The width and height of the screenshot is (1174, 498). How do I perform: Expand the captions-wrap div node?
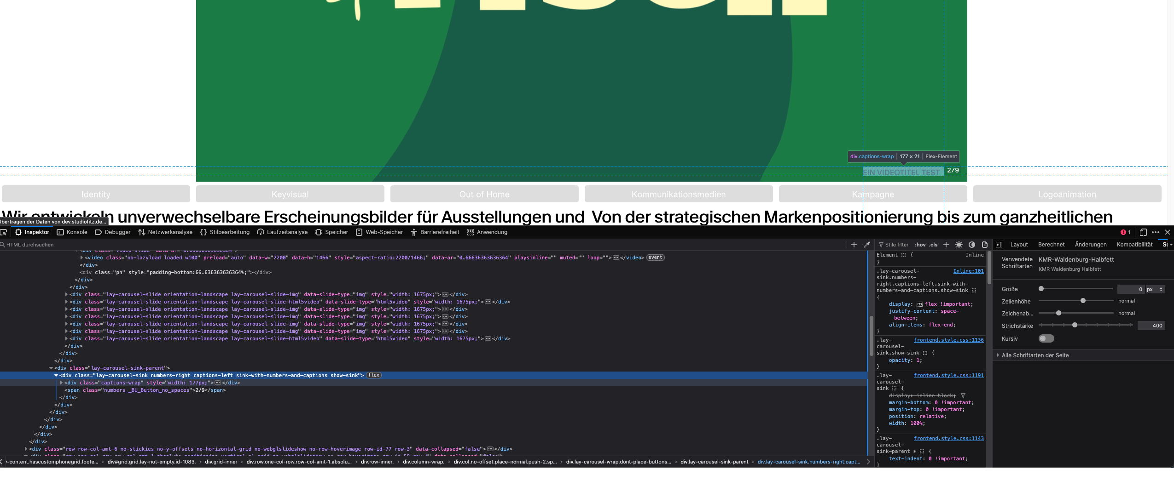tap(61, 383)
